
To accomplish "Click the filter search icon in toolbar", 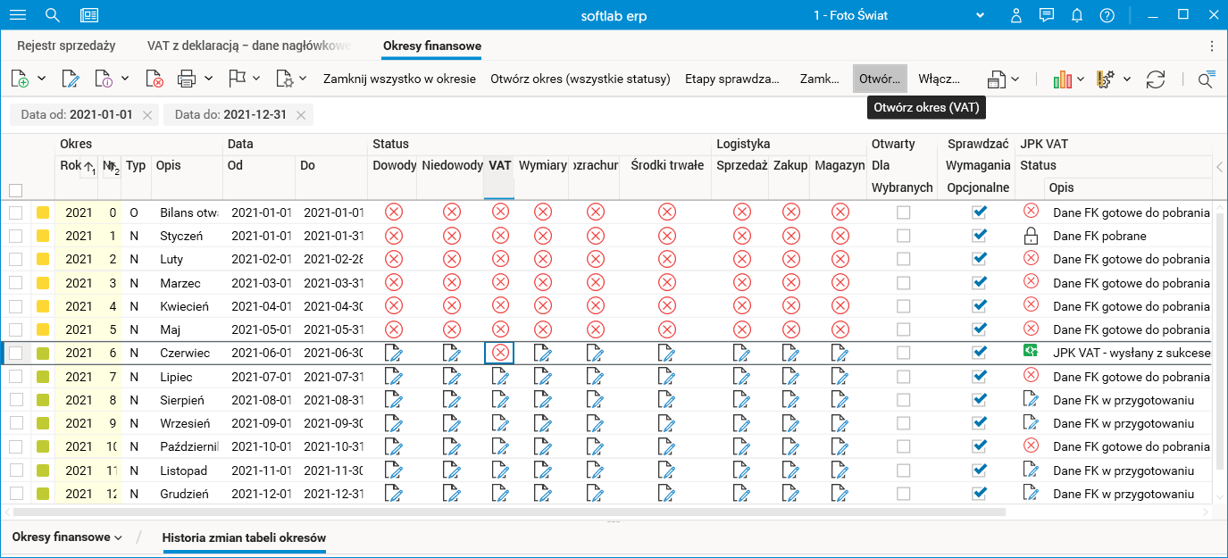I will click(1207, 79).
